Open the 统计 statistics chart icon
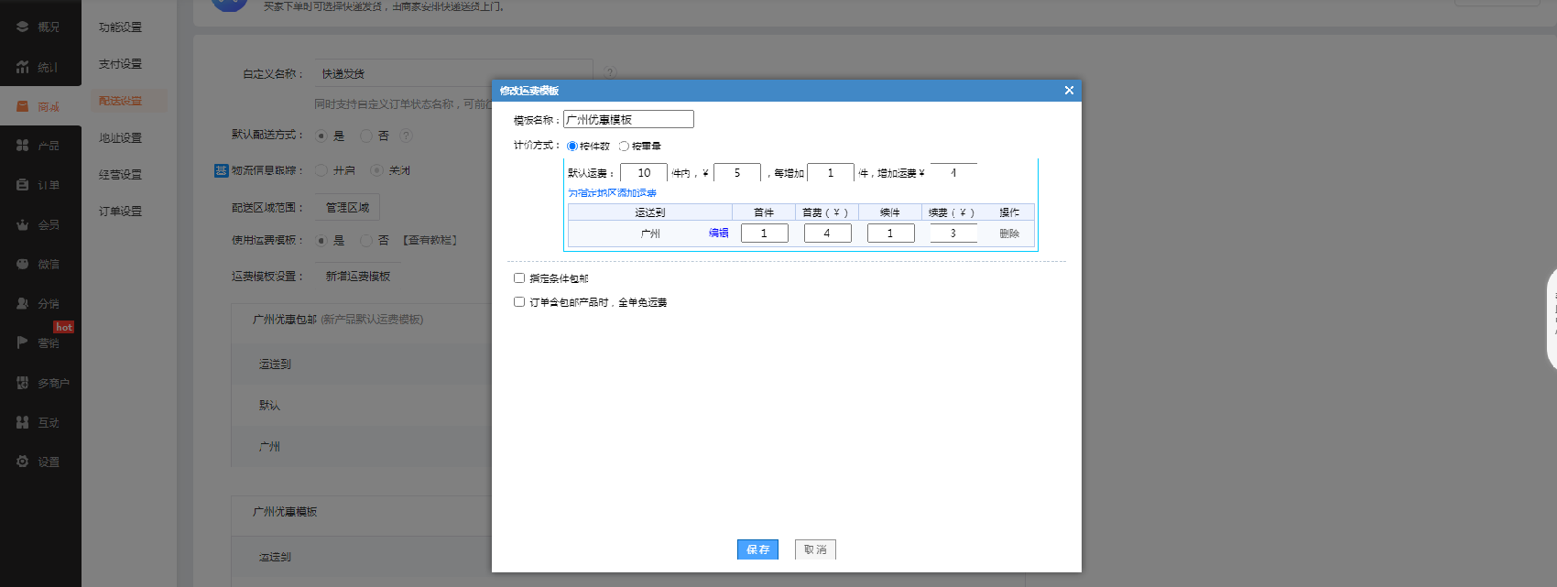 [x=23, y=67]
